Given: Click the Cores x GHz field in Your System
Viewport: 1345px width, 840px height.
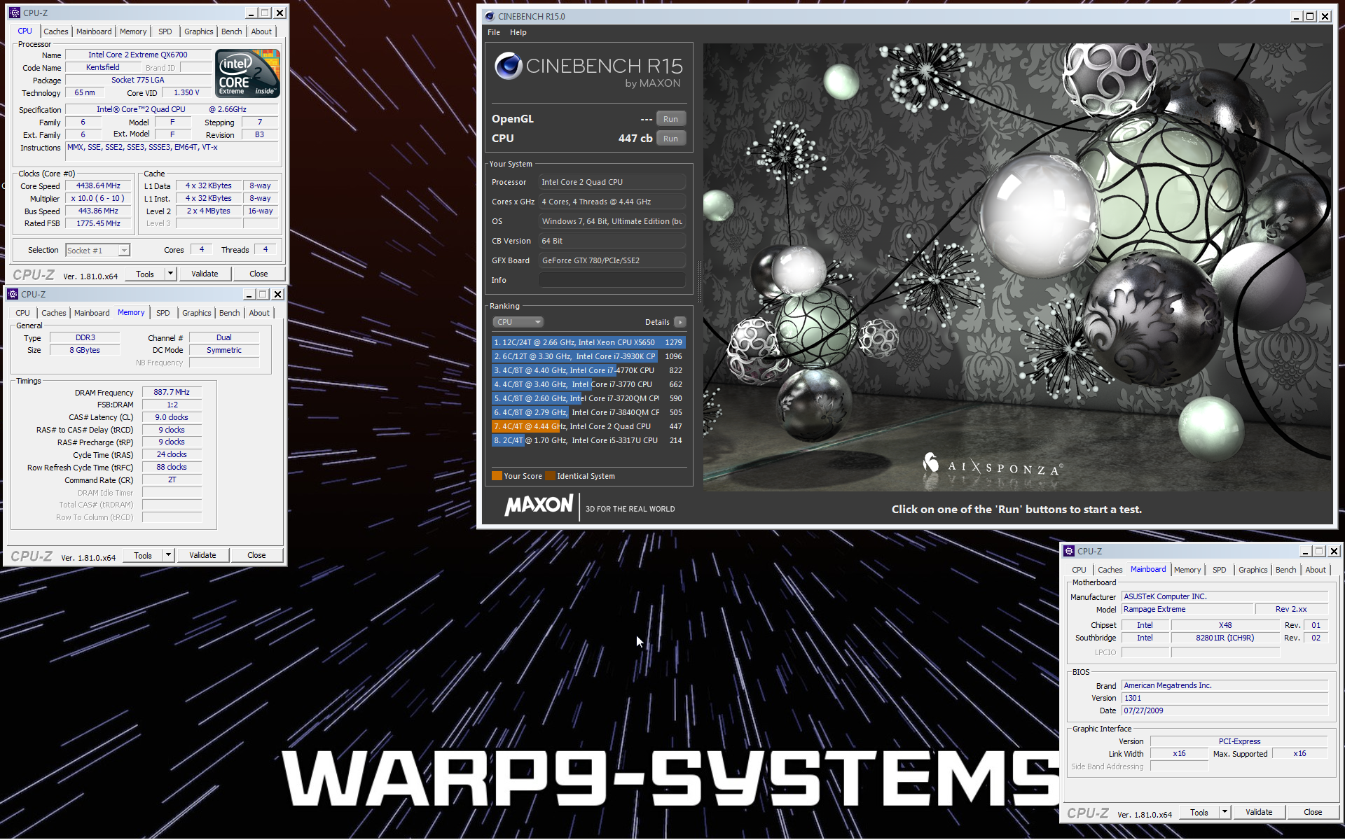Looking at the screenshot, I should 612,202.
